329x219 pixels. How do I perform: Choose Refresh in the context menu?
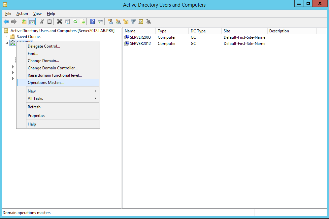(58, 107)
